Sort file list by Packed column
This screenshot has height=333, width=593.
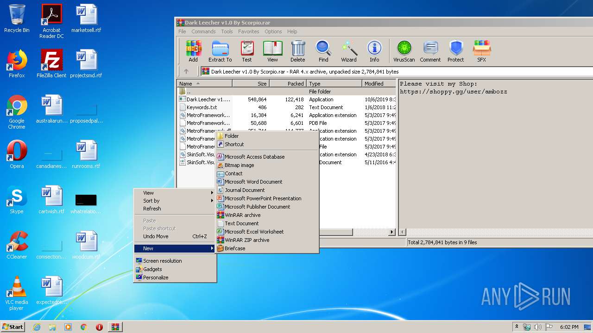click(x=288, y=84)
